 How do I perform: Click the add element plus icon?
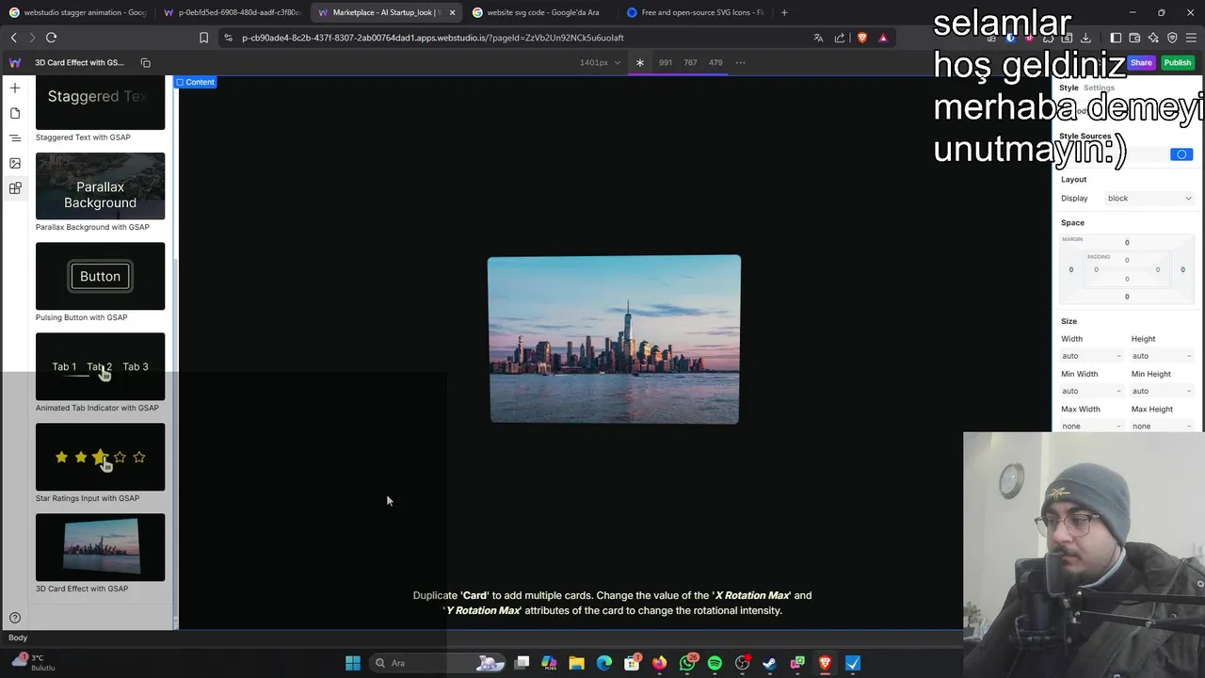pyautogui.click(x=15, y=88)
